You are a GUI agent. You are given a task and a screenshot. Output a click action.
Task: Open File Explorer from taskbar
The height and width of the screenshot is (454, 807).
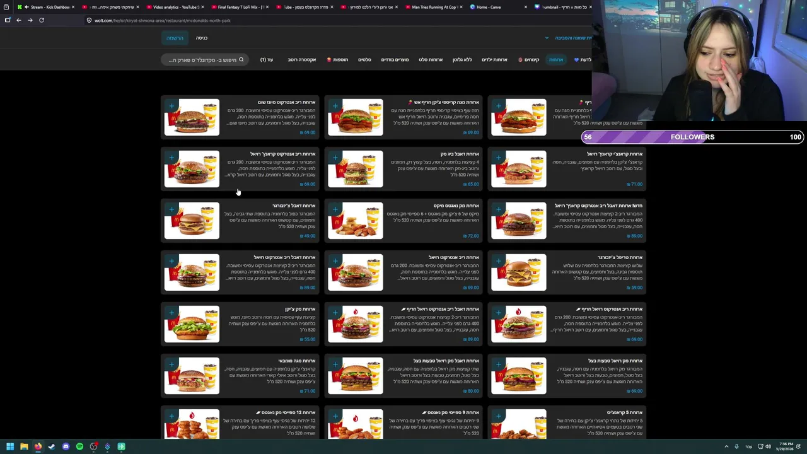[24, 446]
